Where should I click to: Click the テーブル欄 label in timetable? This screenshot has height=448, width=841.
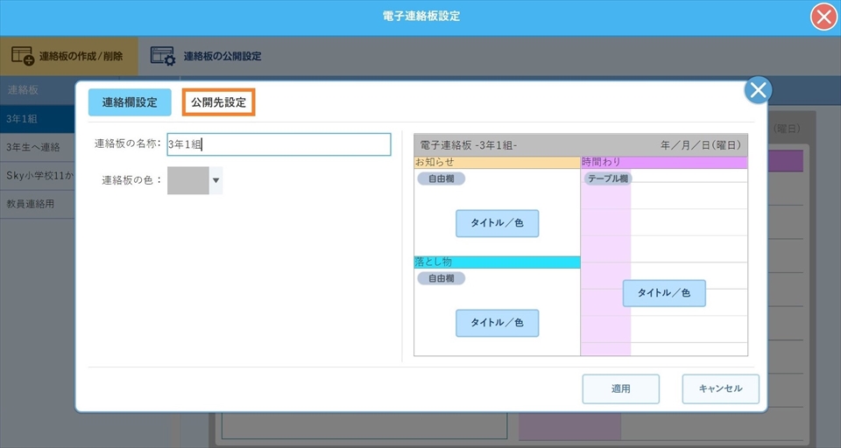click(608, 178)
